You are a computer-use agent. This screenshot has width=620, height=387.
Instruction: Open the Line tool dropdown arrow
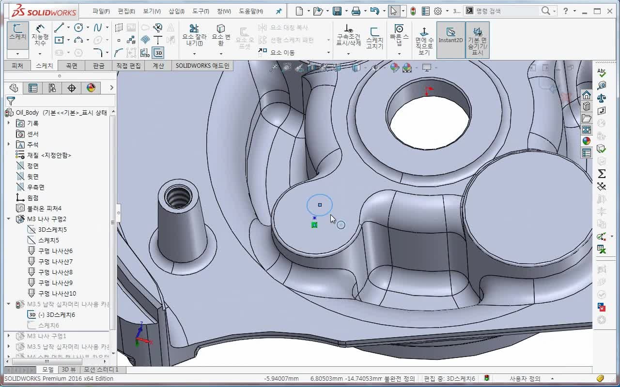[x=68, y=28]
